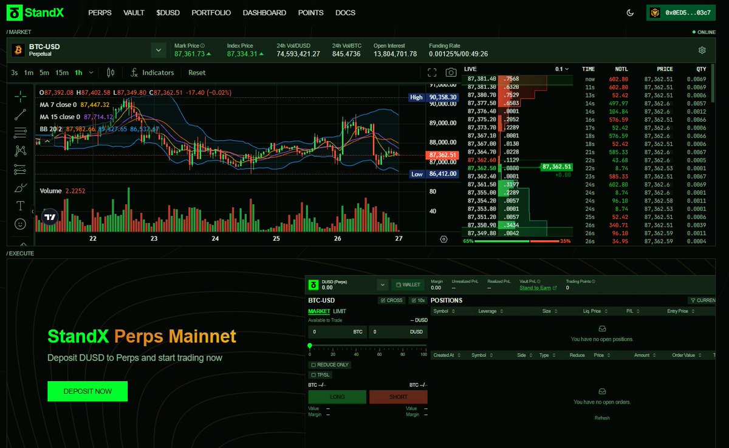729x448 pixels.
Task: Select the 15m chart interval
Action: [x=62, y=72]
